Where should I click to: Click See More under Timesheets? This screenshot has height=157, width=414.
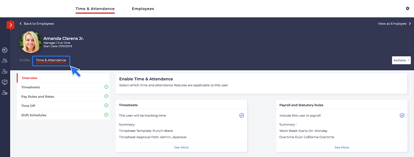tap(181, 147)
